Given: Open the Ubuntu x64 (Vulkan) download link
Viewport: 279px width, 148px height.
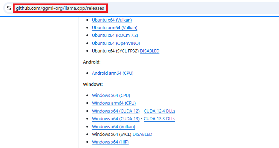Looking at the screenshot, I should (x=112, y=20).
